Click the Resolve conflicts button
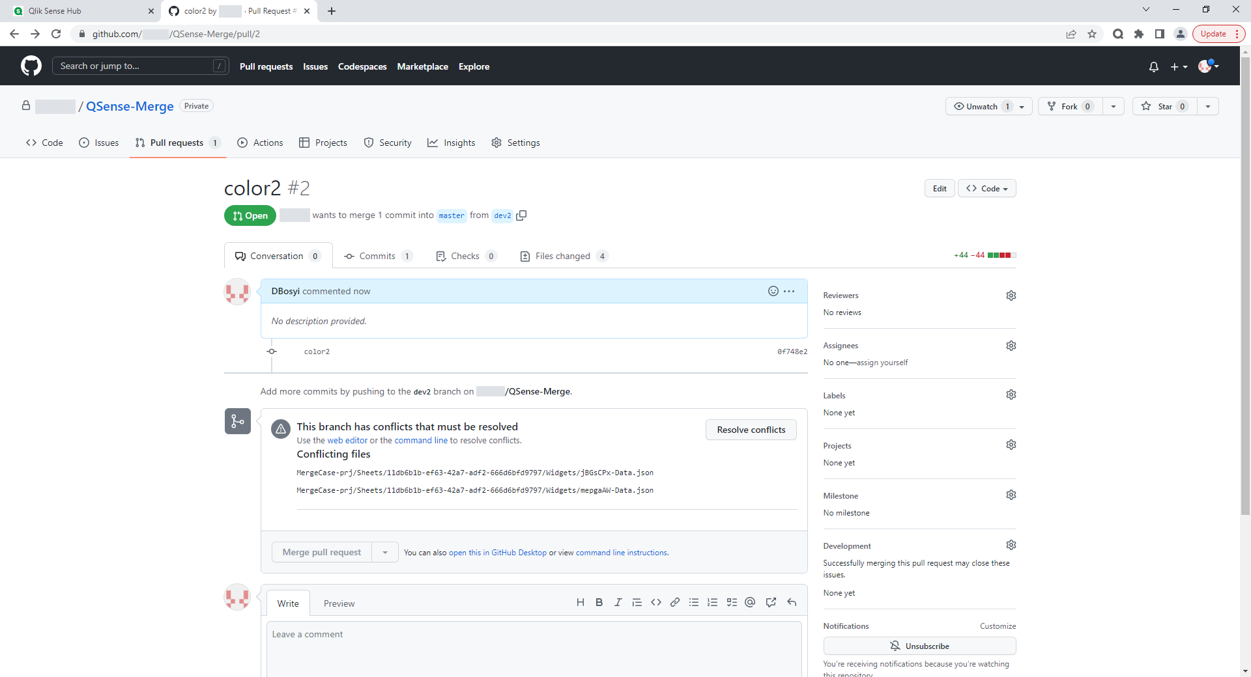The image size is (1251, 677). coord(751,430)
